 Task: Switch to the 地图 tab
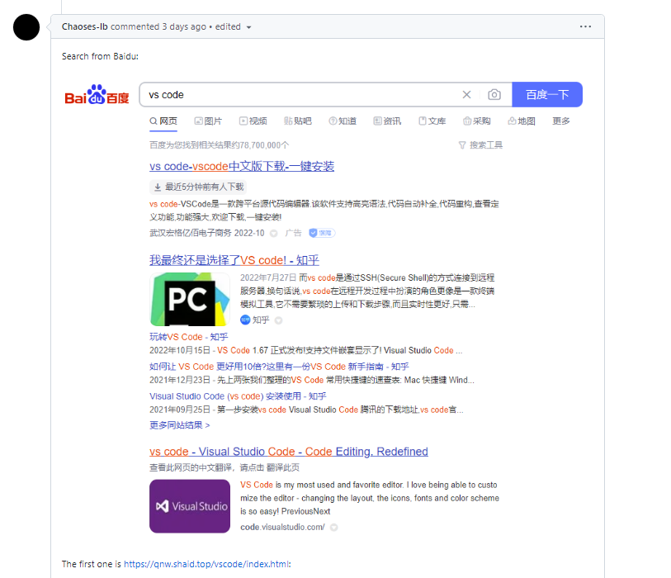click(522, 121)
